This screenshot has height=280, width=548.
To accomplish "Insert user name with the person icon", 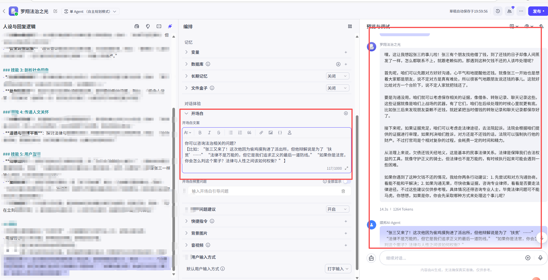I will click(290, 133).
